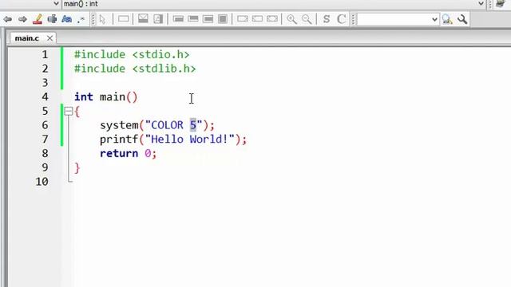The image size is (511, 287).
Task: Toggle the match case 'Aa' icon
Action: tap(67, 19)
